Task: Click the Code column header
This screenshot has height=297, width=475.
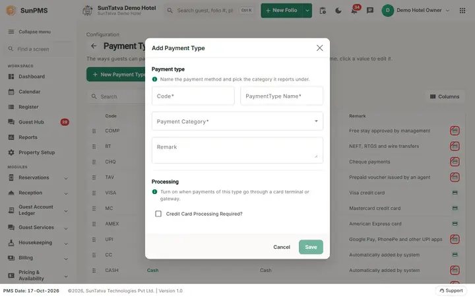Action: (111, 115)
